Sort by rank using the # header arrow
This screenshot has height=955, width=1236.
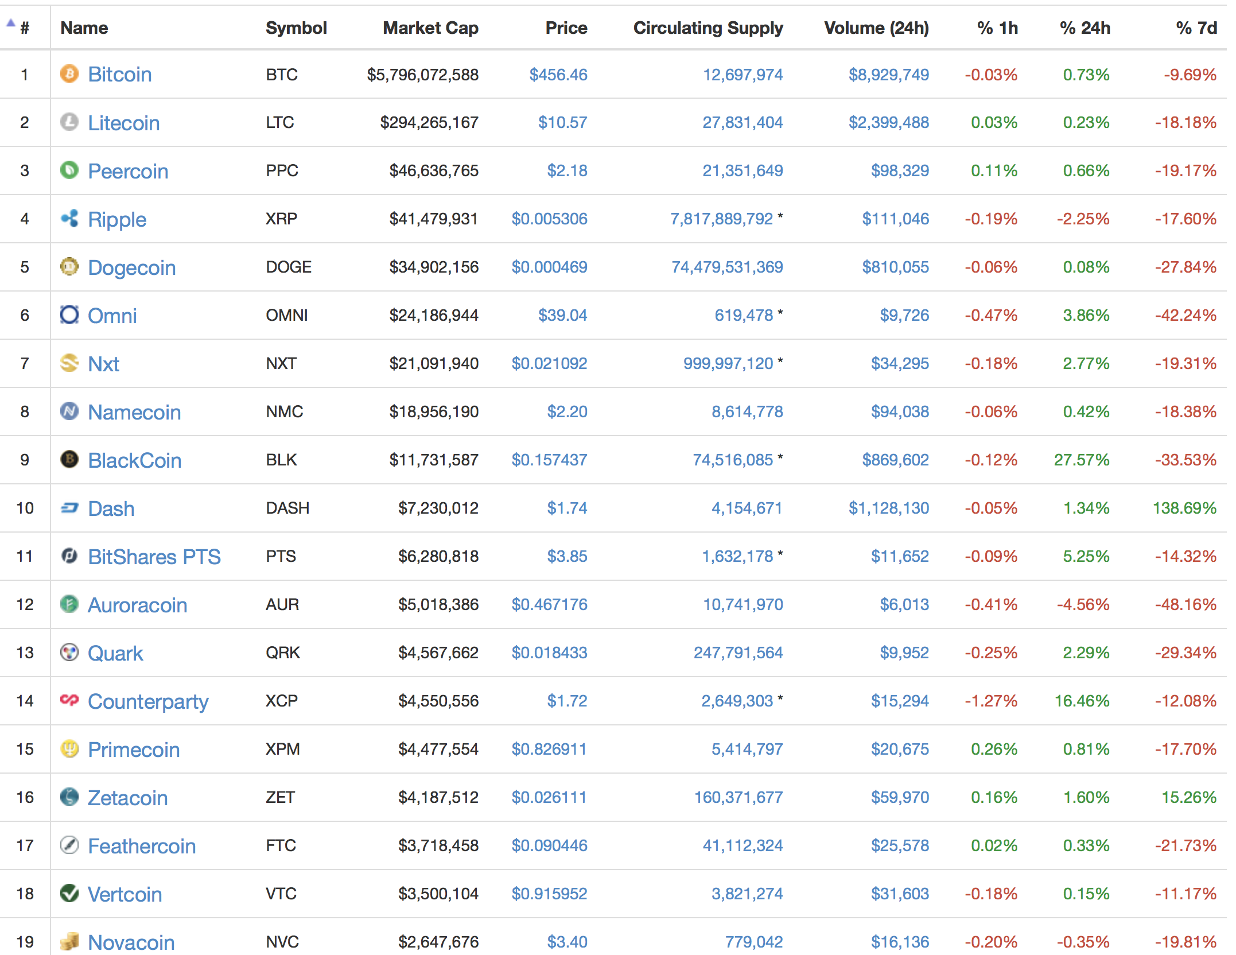click(10, 24)
